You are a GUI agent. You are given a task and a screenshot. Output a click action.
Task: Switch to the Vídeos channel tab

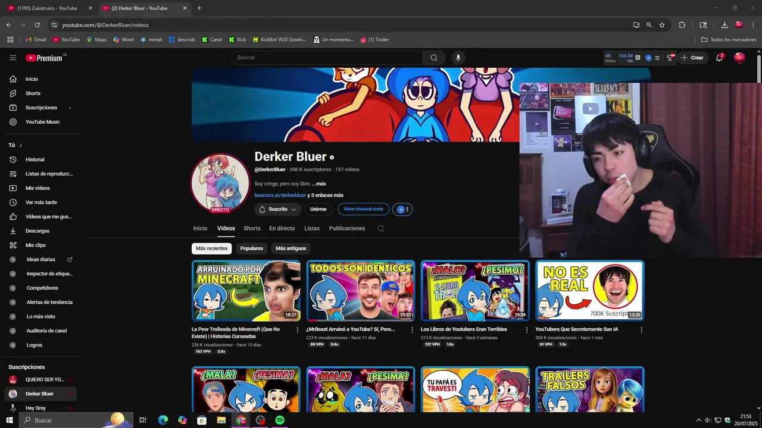pos(226,228)
